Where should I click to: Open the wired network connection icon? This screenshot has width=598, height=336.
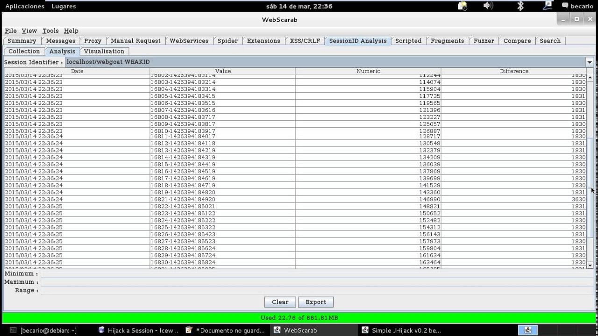tap(548, 6)
